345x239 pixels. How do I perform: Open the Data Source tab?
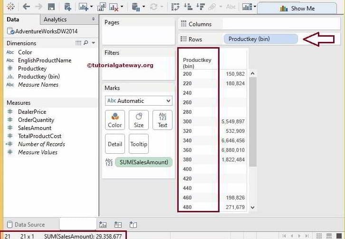[26, 225]
